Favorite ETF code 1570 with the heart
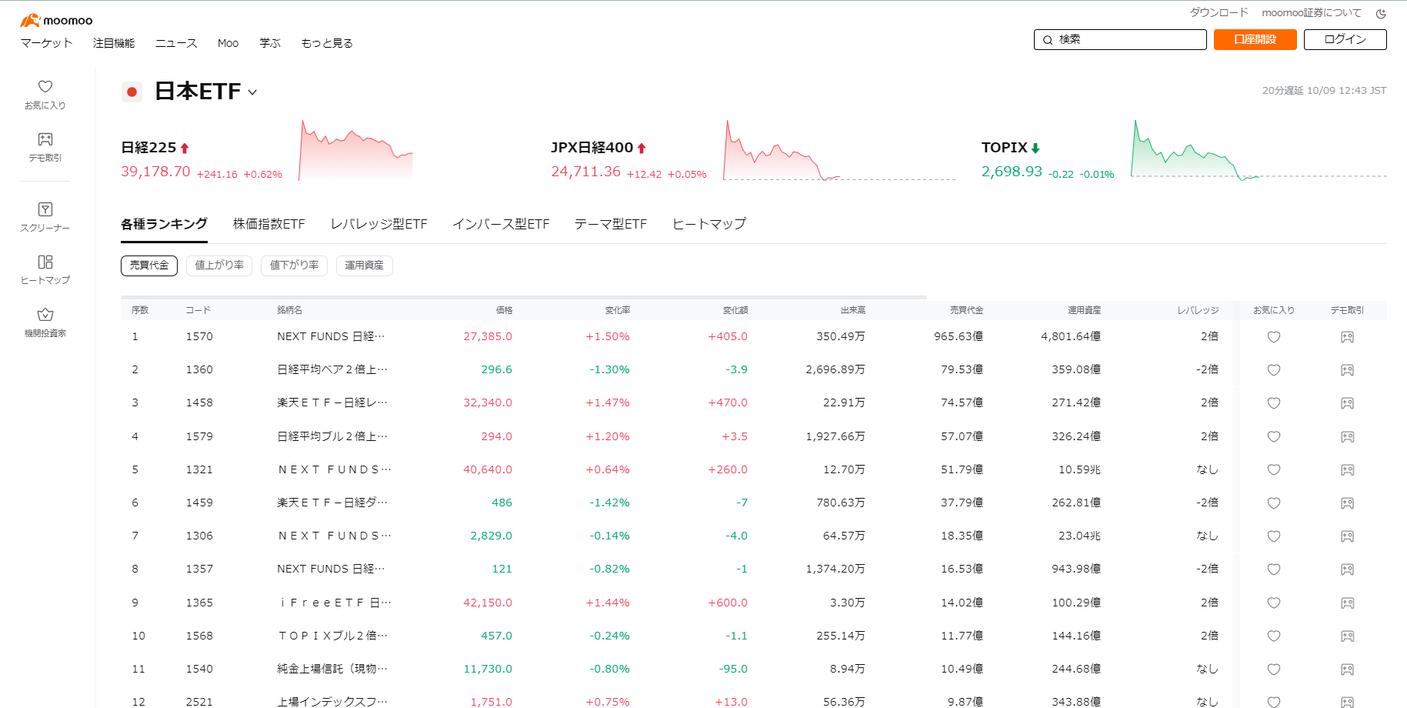 pyautogui.click(x=1273, y=336)
